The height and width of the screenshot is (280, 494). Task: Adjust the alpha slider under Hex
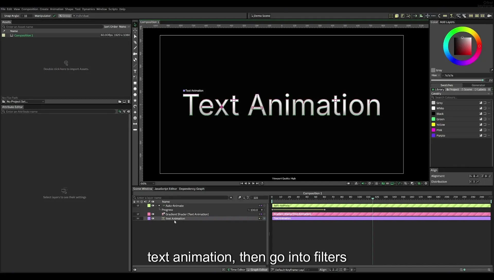point(457,80)
